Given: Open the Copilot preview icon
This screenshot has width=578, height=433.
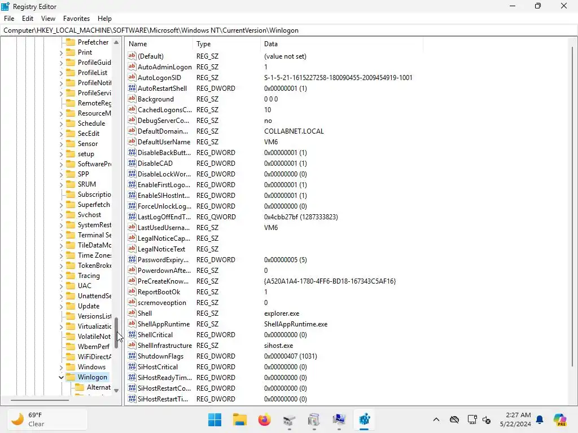Looking at the screenshot, I should click(559, 419).
